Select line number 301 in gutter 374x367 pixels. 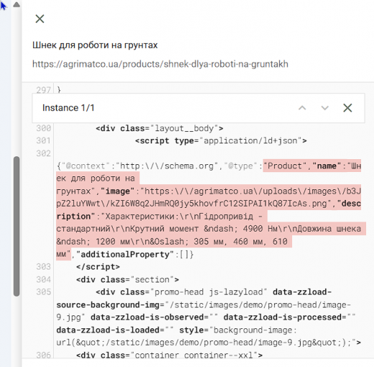[44, 140]
